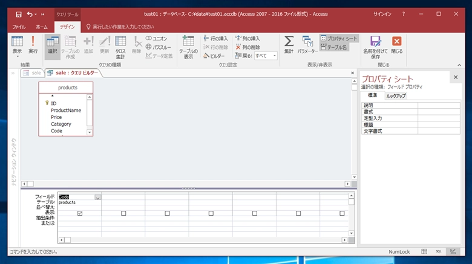Select the Design (デザイン) ribbon tab
Viewport: 472px width, 264px height.
[x=67, y=27]
